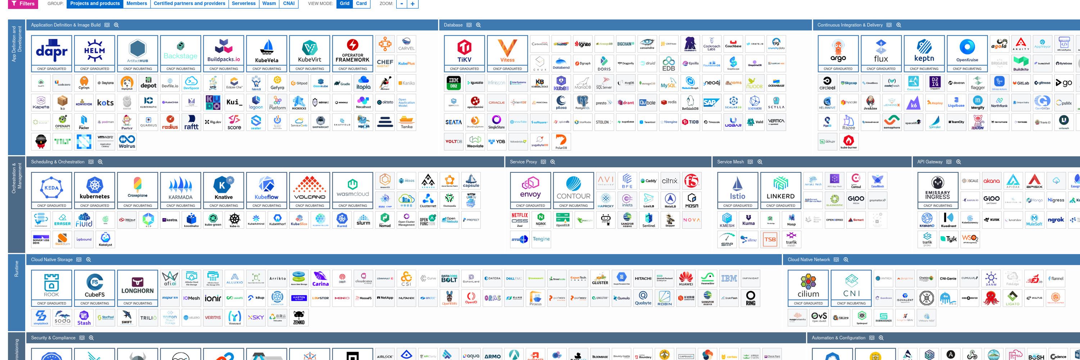Open the Rook storage project
The width and height of the screenshot is (1080, 360).
(x=51, y=288)
